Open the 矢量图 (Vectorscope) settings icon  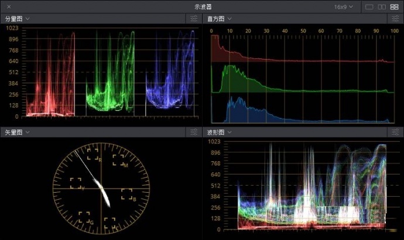[x=194, y=133]
